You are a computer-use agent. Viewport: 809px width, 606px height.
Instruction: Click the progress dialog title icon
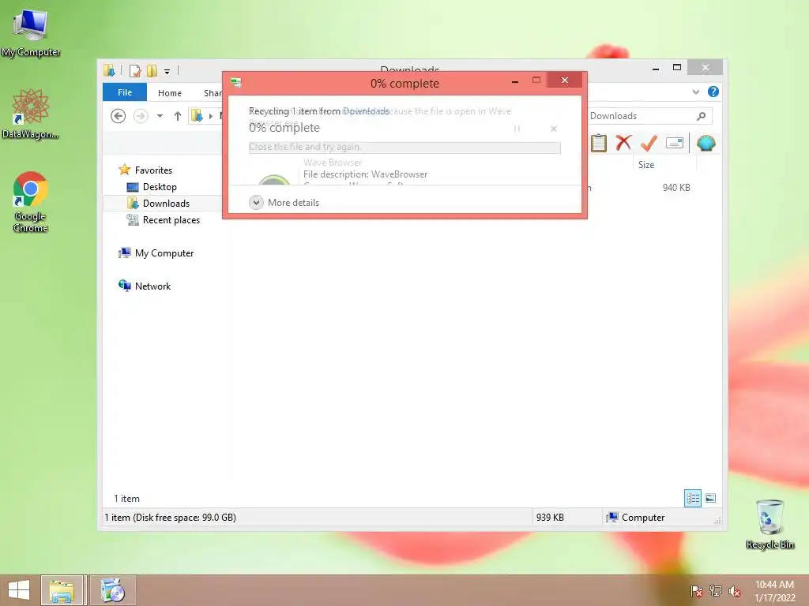236,82
